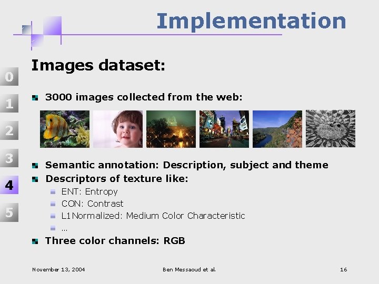
Task: Select 'Descriptors of texture like:' line
Action: coord(117,179)
